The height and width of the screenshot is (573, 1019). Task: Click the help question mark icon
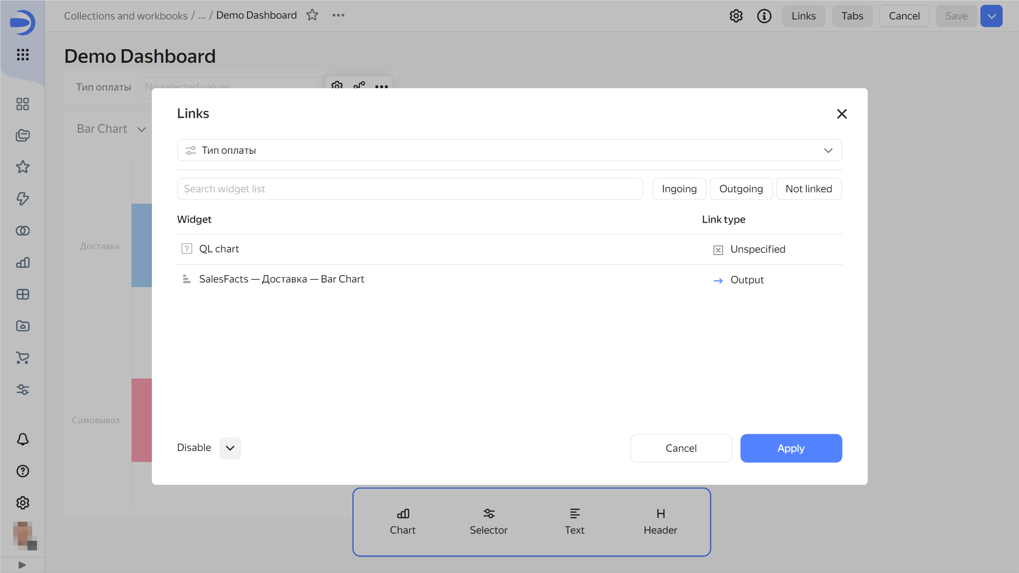pos(23,471)
